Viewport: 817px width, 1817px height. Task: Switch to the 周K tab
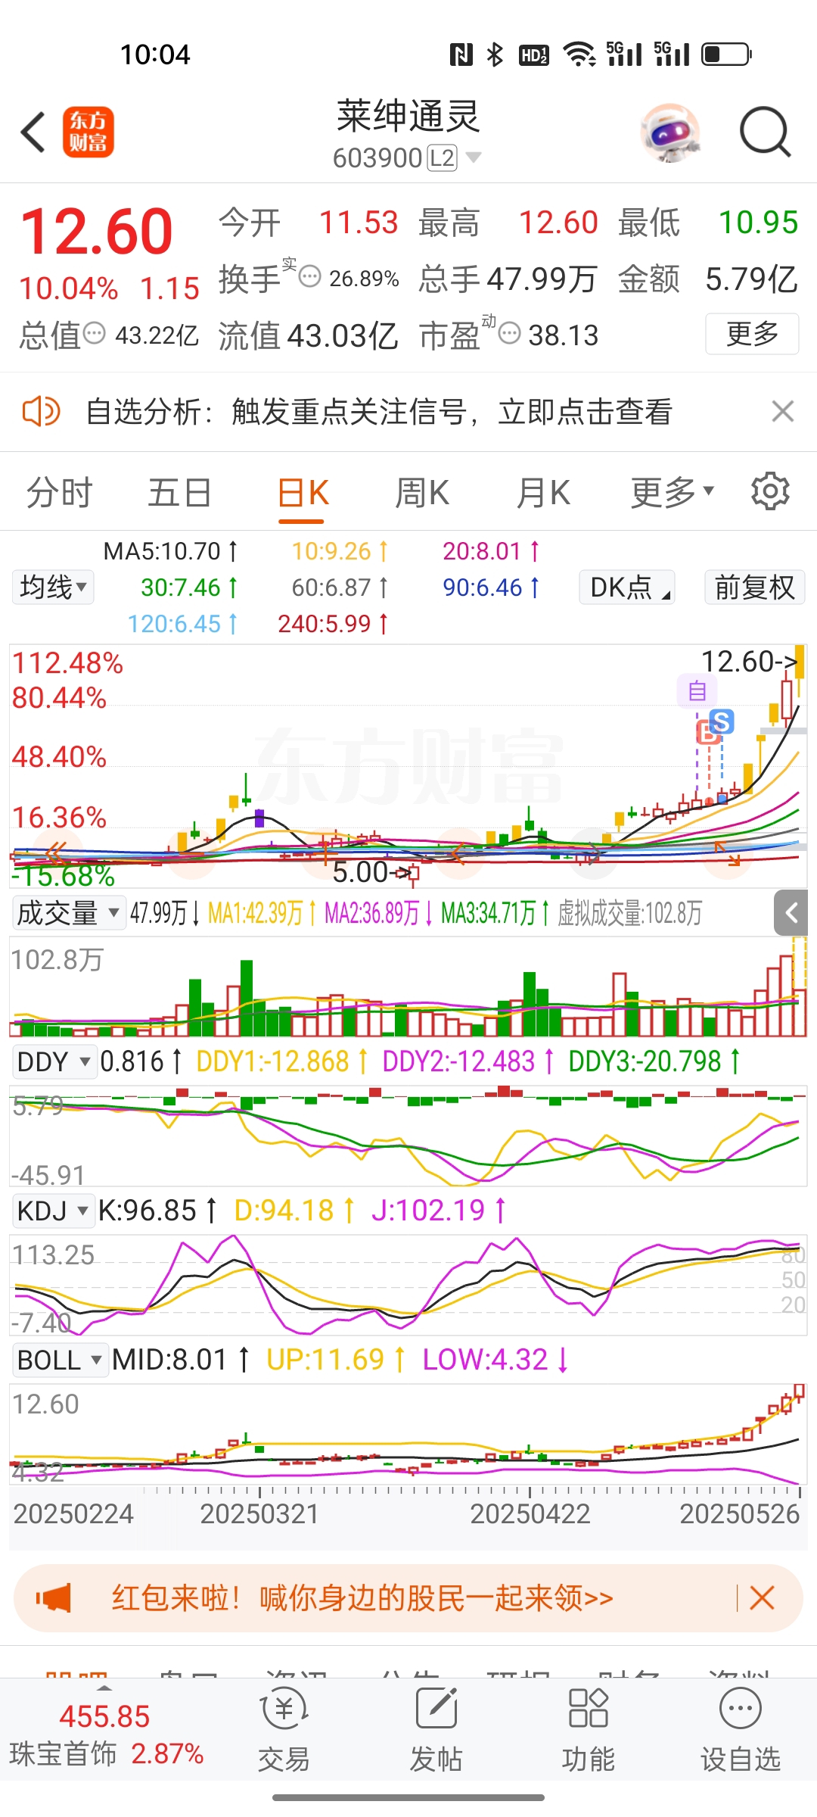[x=422, y=493]
